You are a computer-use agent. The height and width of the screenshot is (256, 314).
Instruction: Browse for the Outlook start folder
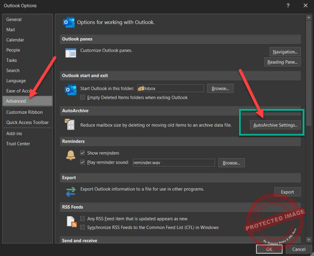(220, 88)
